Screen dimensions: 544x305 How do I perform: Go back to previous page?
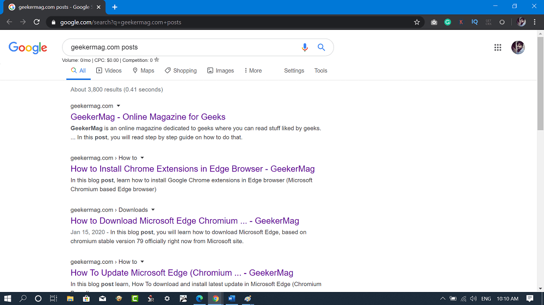point(9,22)
